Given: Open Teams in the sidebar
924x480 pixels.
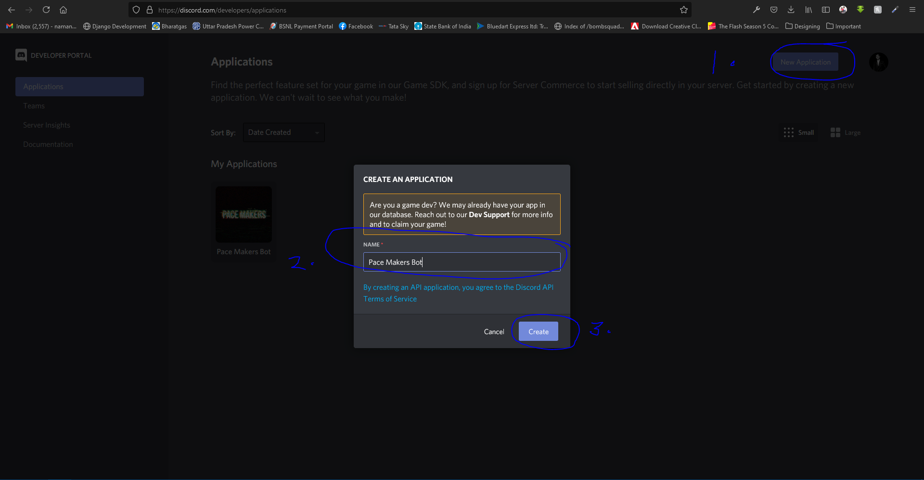Looking at the screenshot, I should (34, 106).
